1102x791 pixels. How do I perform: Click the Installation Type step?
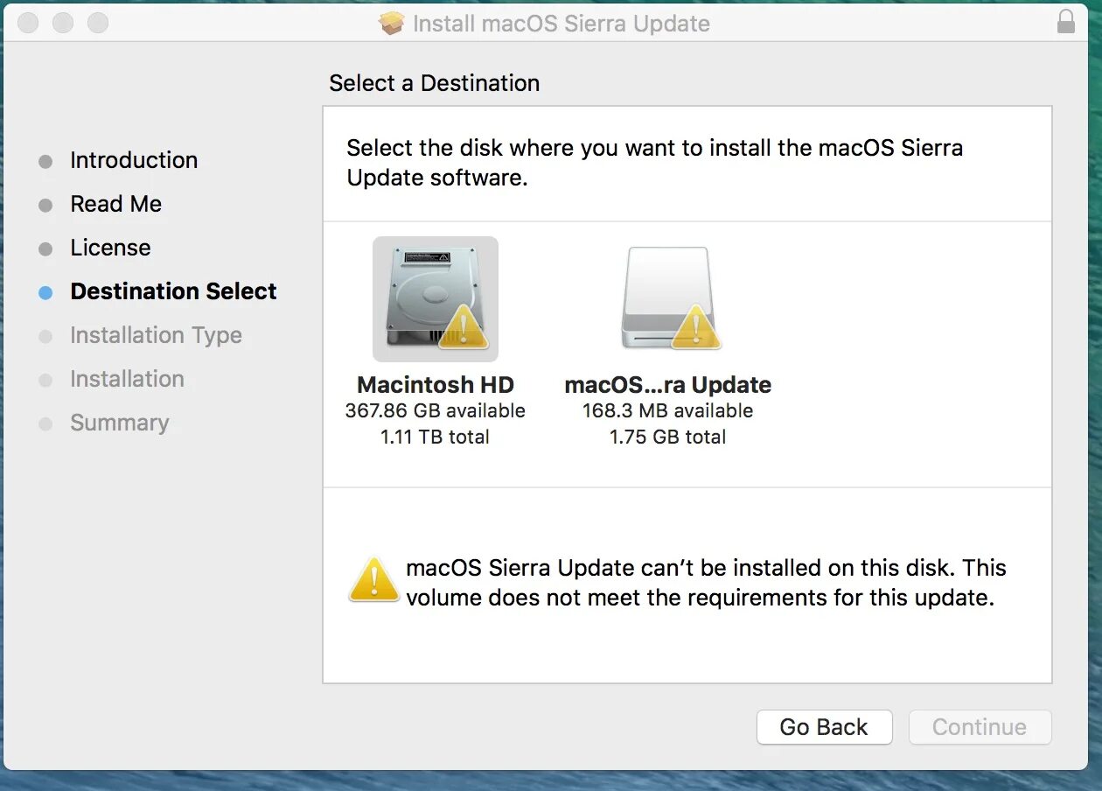156,335
